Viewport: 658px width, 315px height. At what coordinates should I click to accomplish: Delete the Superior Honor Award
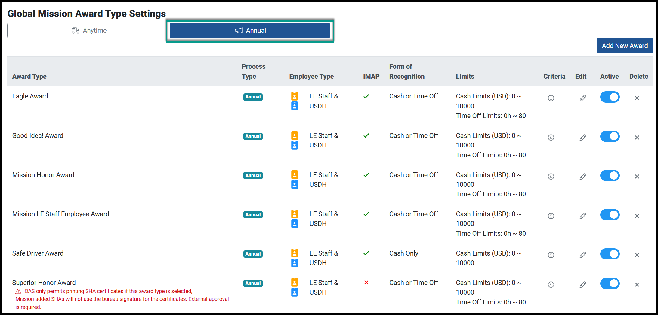point(637,285)
